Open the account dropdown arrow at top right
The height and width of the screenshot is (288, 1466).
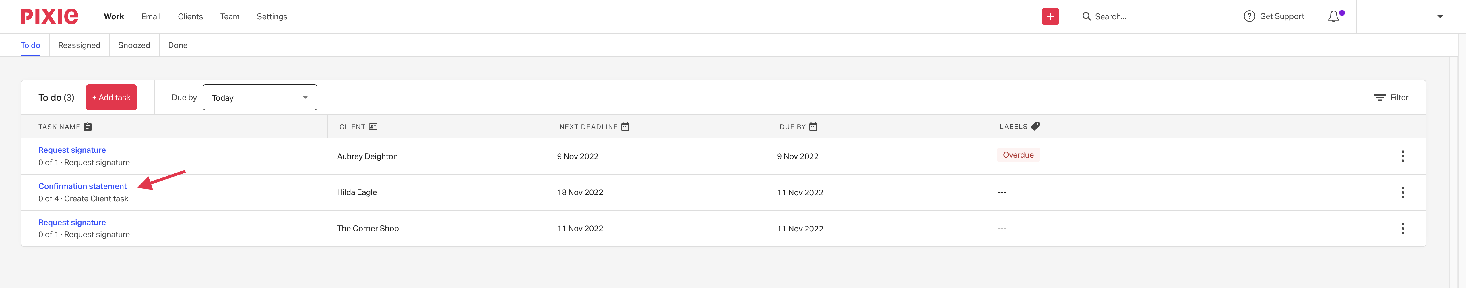tap(1440, 16)
